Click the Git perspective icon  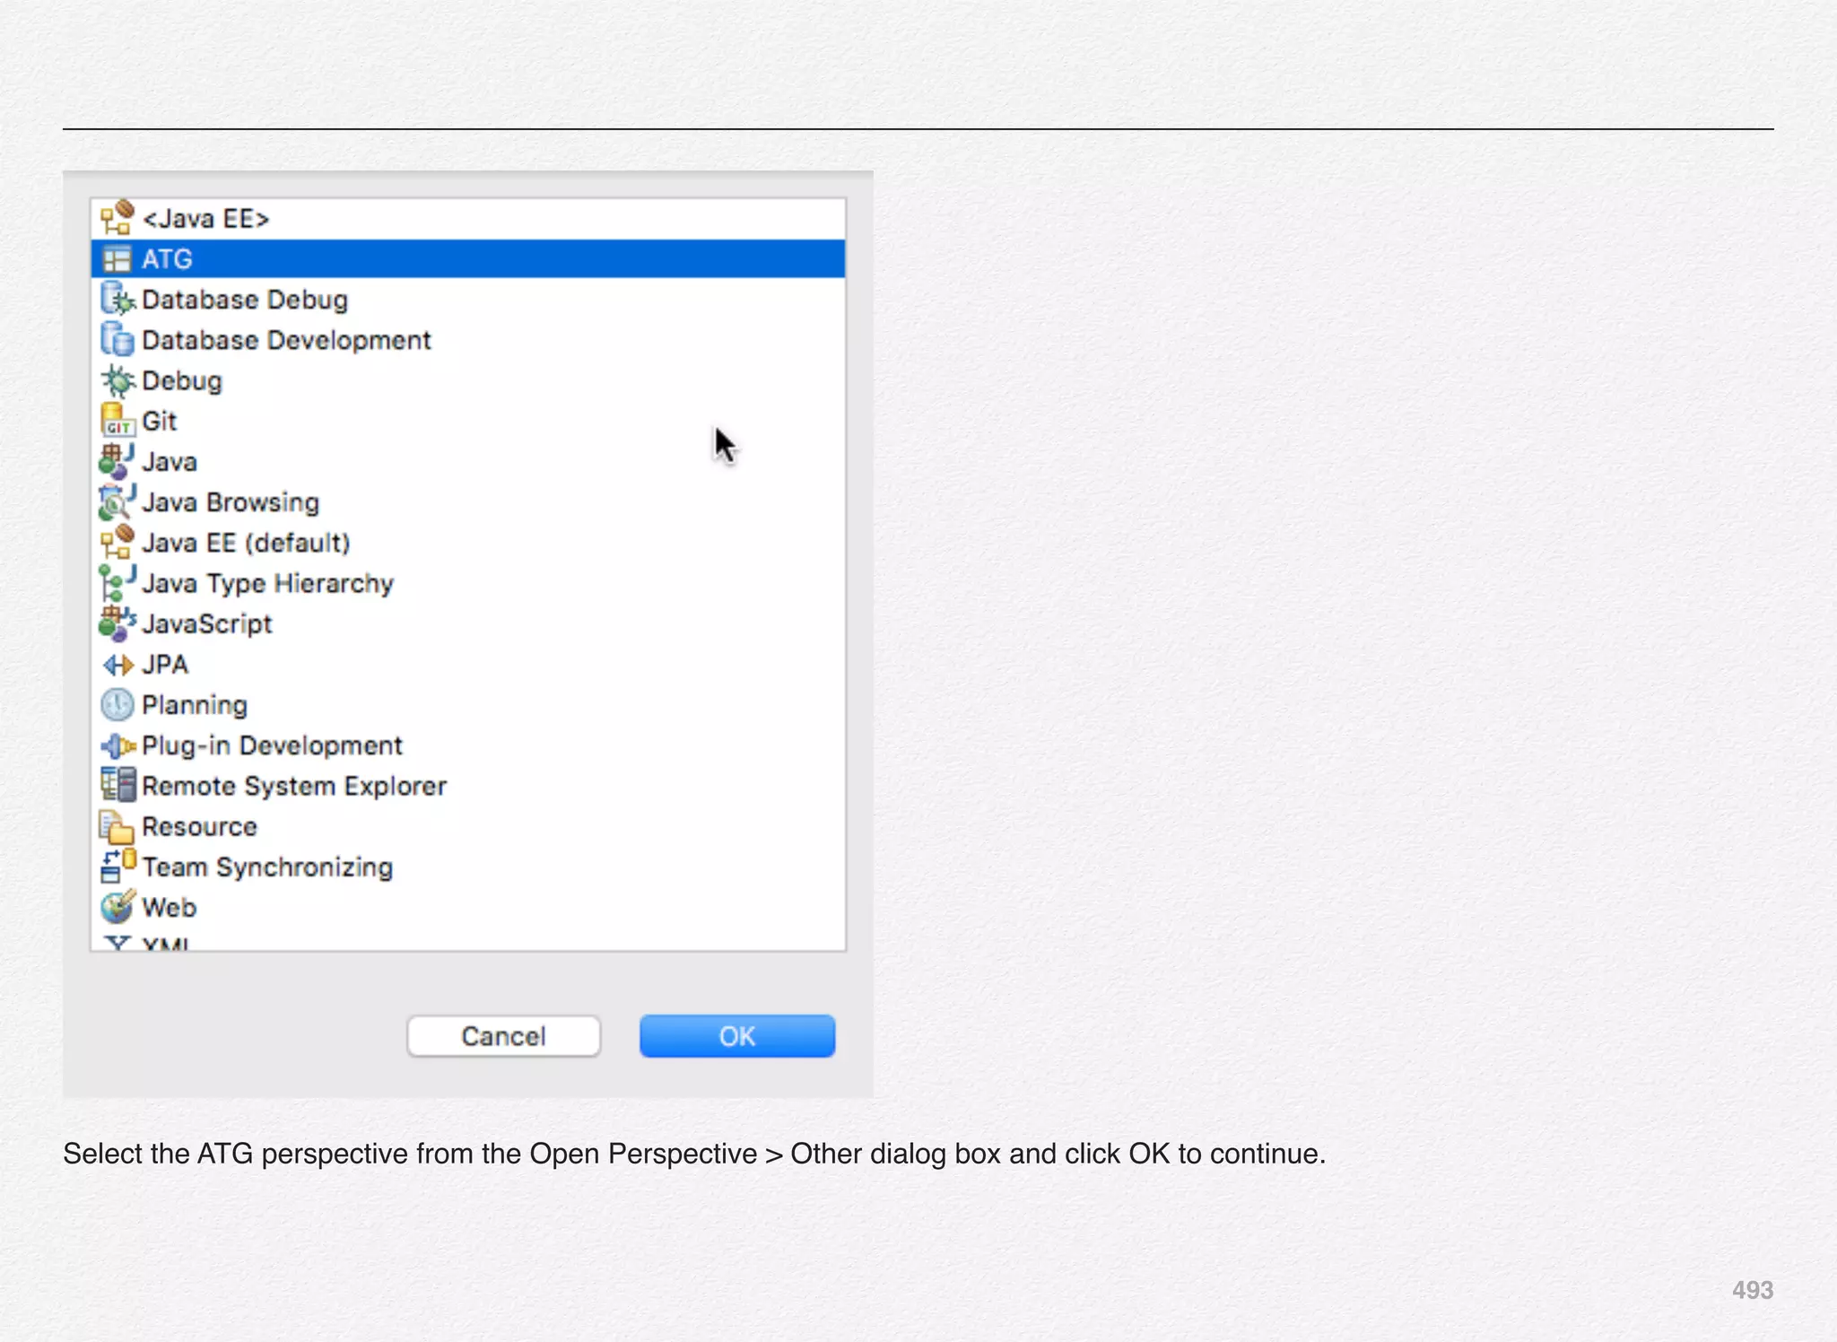tap(118, 421)
